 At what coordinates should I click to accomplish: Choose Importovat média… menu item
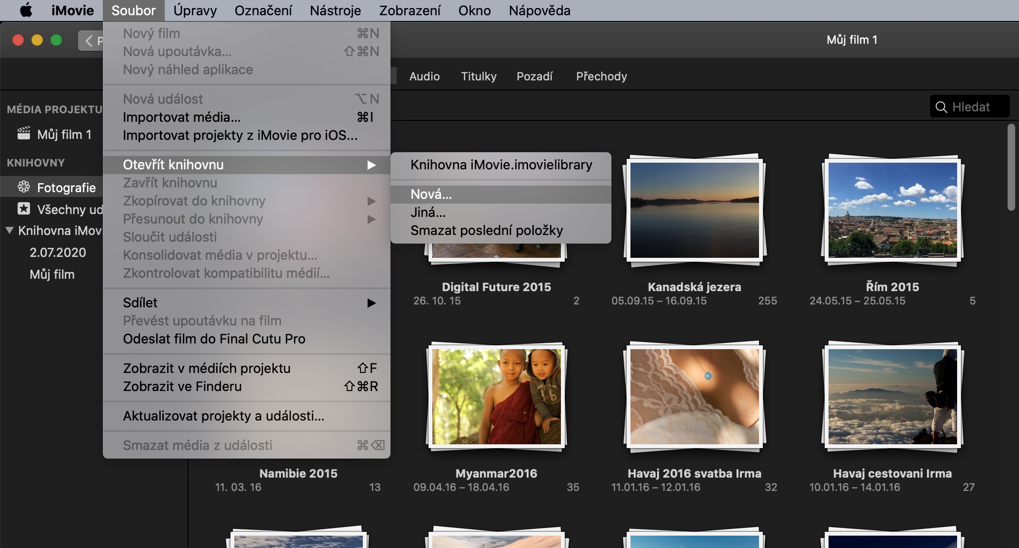point(181,117)
